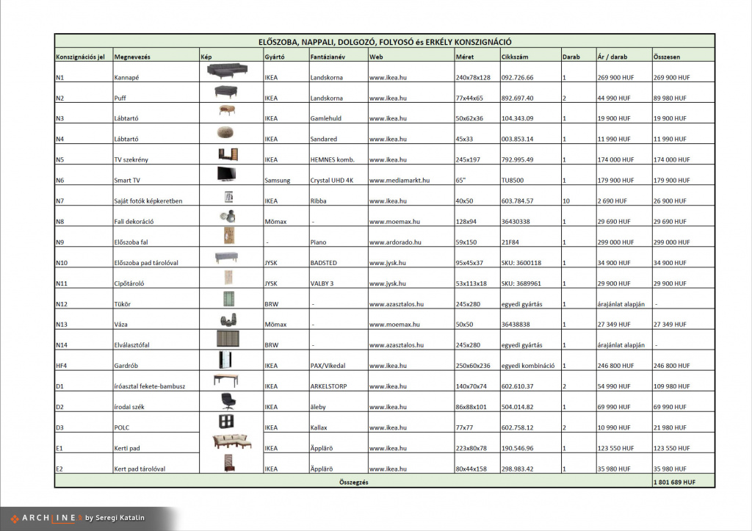Click the Cipőtároló image in row N11
The height and width of the screenshot is (531, 752).
(228, 278)
